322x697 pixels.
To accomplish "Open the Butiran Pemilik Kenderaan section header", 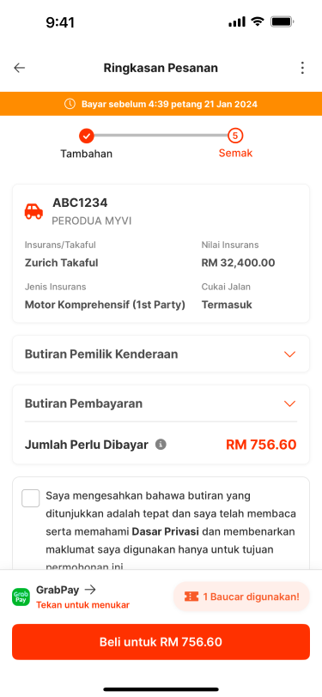I will click(x=161, y=354).
